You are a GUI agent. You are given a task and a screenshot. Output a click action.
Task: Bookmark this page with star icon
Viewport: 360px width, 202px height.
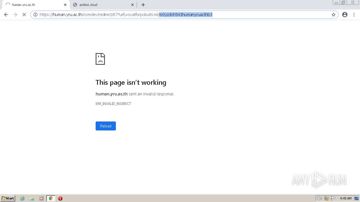[334, 15]
